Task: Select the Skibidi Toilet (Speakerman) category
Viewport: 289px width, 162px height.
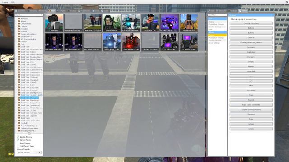Action: coord(30,105)
